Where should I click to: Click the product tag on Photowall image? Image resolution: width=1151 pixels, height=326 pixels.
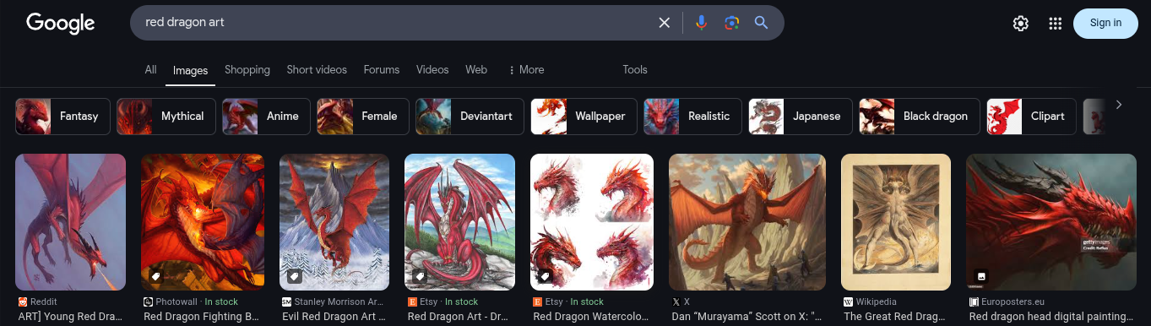point(155,276)
